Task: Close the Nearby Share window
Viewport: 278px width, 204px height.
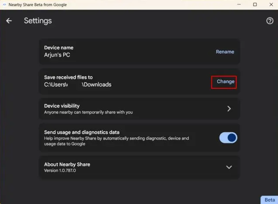Action: click(271, 4)
